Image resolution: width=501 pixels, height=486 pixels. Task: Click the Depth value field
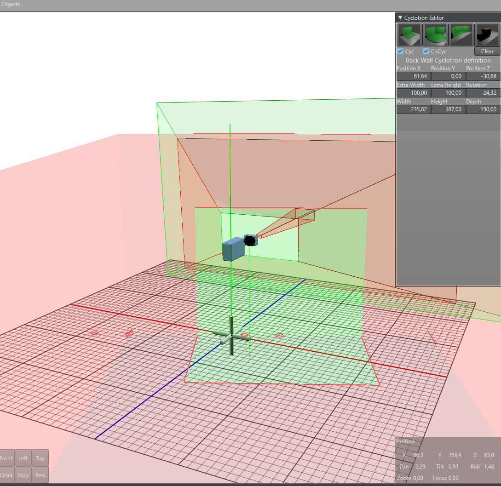(x=483, y=109)
